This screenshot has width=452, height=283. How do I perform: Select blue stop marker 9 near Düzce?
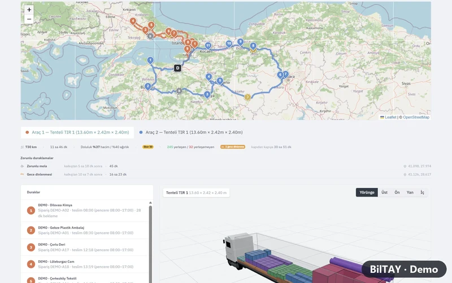point(241,42)
